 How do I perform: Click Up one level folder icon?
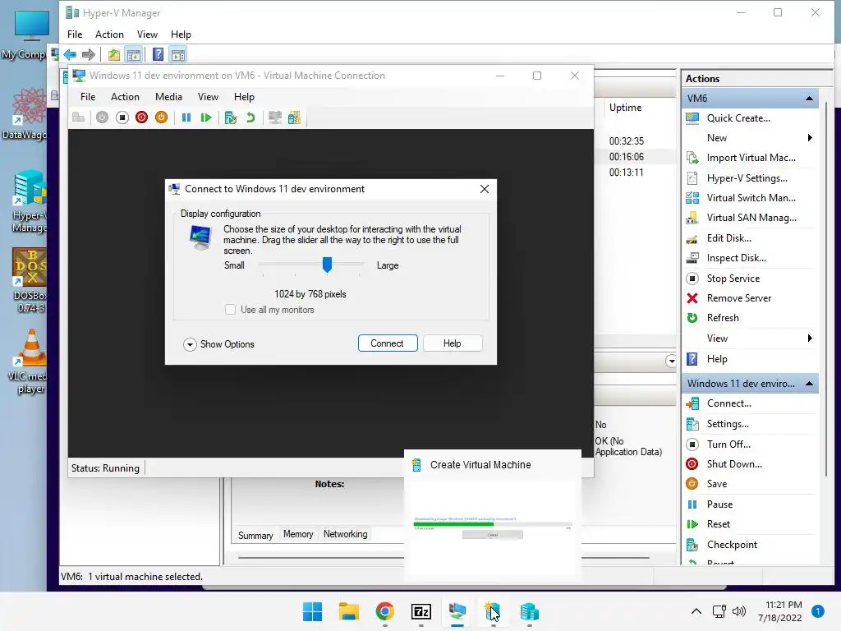point(113,54)
